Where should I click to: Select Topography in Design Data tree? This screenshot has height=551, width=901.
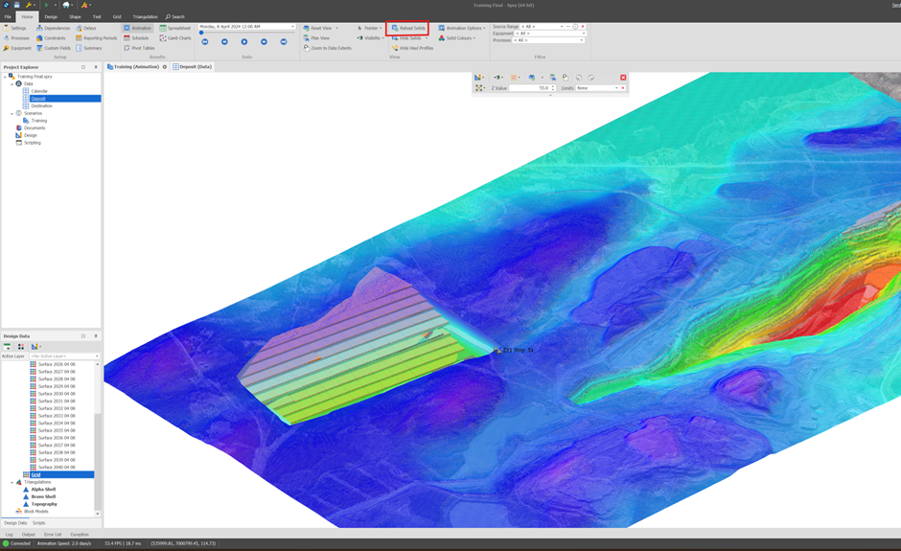43,504
